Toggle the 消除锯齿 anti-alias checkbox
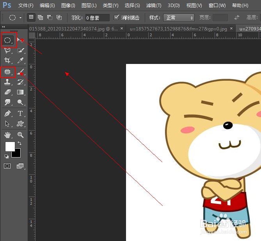The width and height of the screenshot is (261, 241). click(x=116, y=17)
